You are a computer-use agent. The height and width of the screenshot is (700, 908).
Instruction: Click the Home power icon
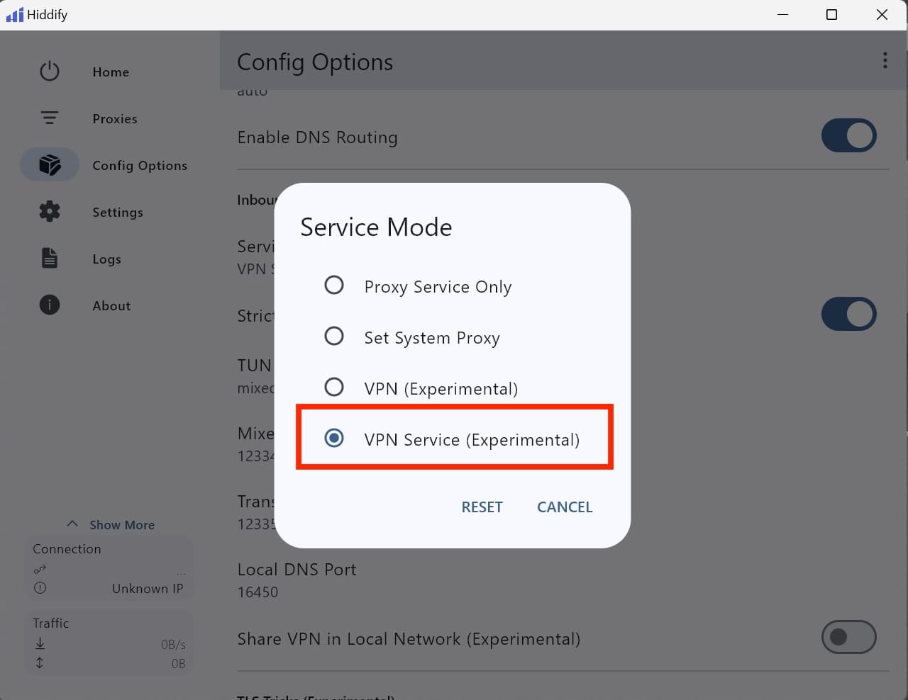tap(50, 72)
